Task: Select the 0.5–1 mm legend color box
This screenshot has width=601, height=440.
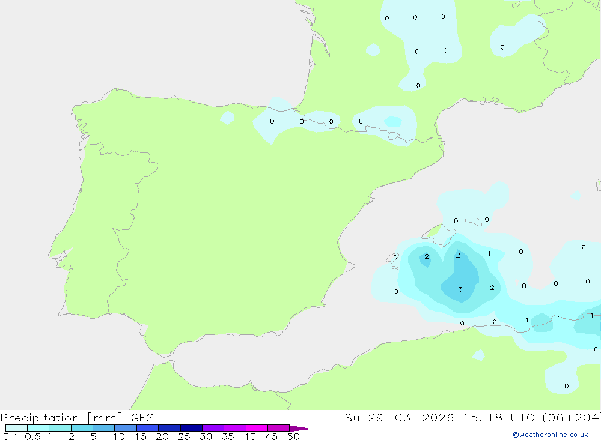Action: [38, 428]
